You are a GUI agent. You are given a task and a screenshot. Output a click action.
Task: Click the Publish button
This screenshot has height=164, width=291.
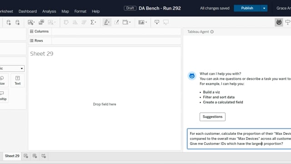point(247,8)
